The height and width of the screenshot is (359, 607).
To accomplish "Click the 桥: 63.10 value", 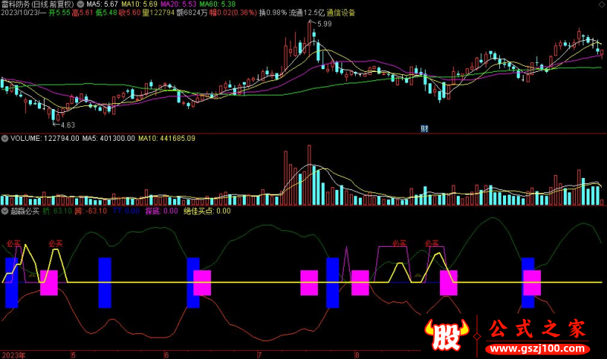I will click(58, 211).
